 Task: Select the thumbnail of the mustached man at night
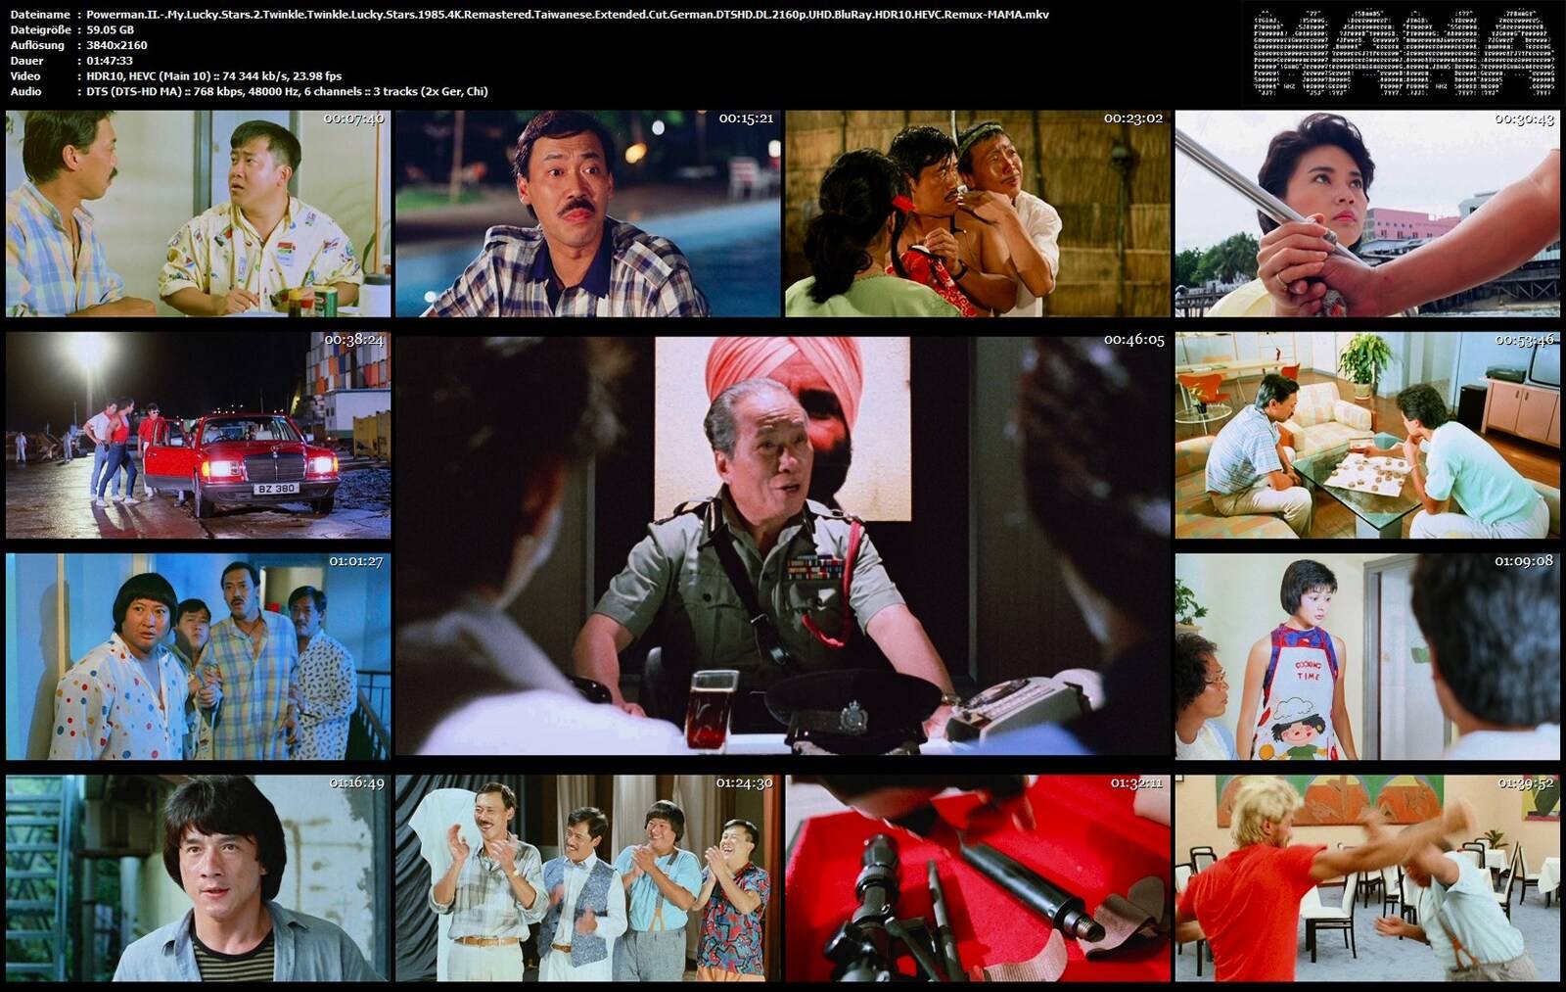click(x=588, y=213)
